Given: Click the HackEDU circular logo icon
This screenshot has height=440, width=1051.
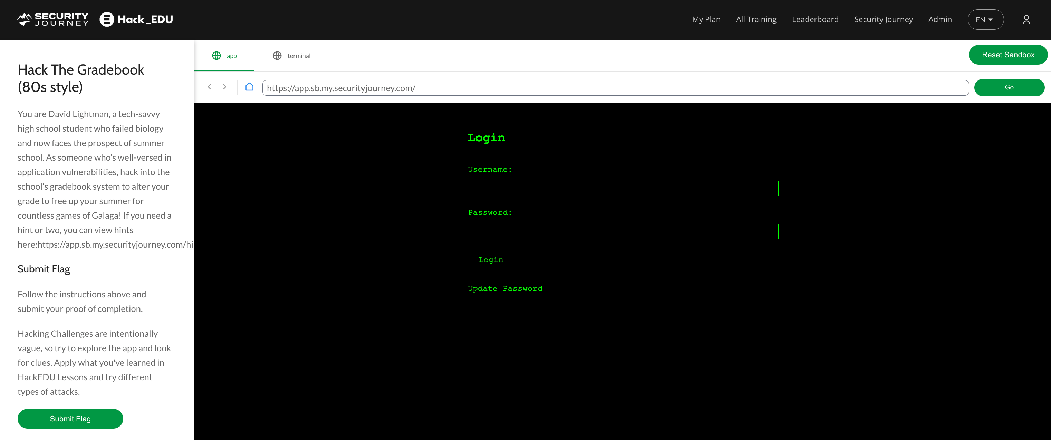Looking at the screenshot, I should click(x=107, y=19).
